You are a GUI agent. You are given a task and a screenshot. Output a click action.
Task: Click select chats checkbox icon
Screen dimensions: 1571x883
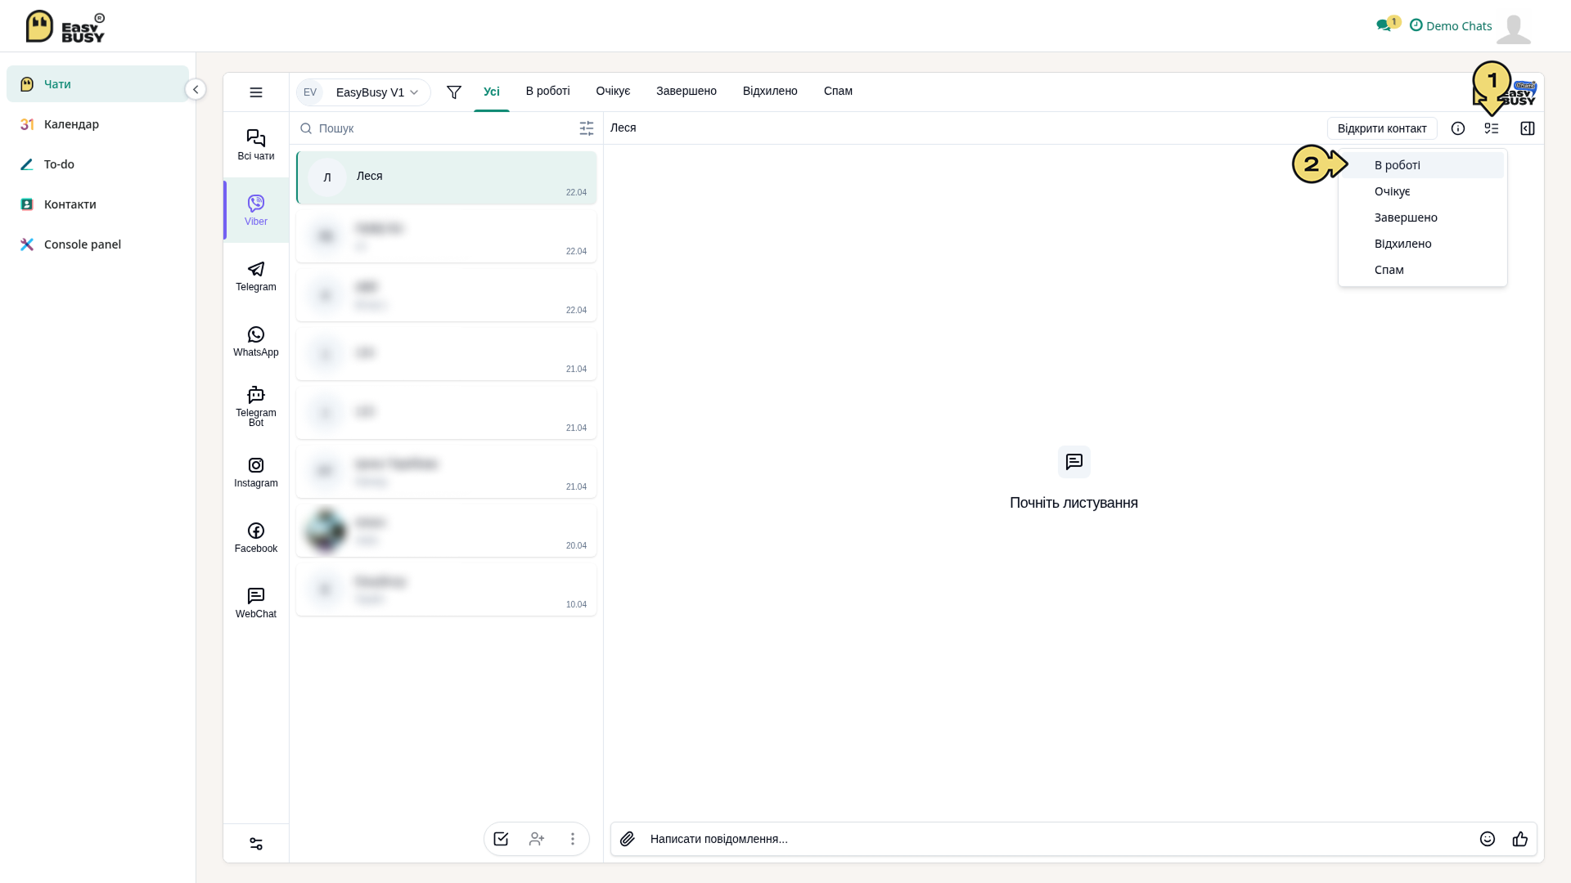click(501, 839)
